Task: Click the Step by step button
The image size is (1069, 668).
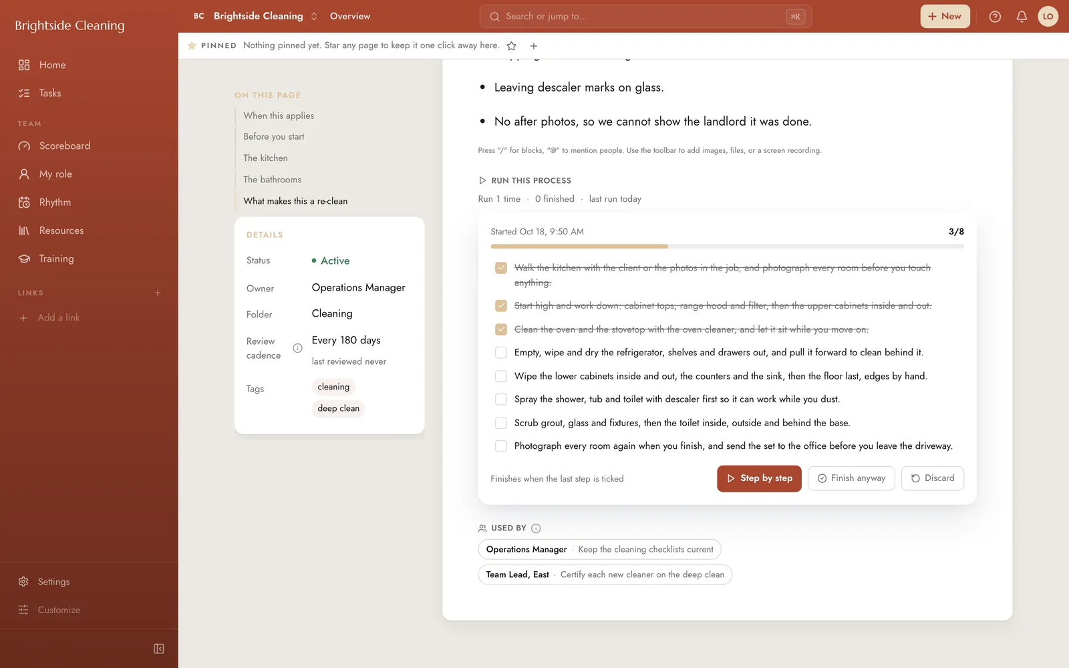Action: click(x=759, y=478)
